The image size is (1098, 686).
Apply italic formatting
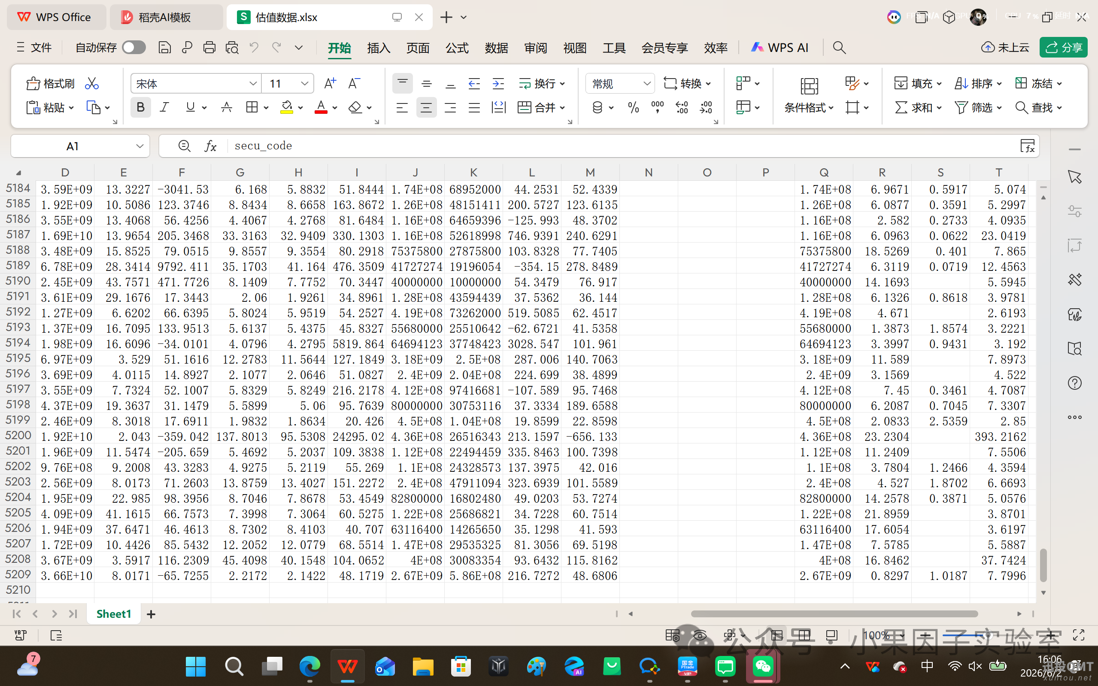point(164,107)
